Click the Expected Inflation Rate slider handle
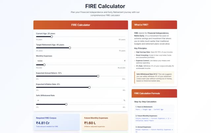211x133 pixels. pos(89,87)
